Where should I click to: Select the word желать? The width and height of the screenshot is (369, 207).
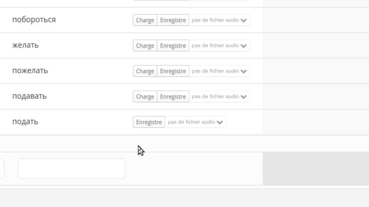coord(25,45)
